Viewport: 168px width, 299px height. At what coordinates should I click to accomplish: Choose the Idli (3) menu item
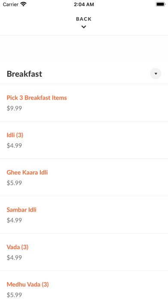click(x=15, y=135)
